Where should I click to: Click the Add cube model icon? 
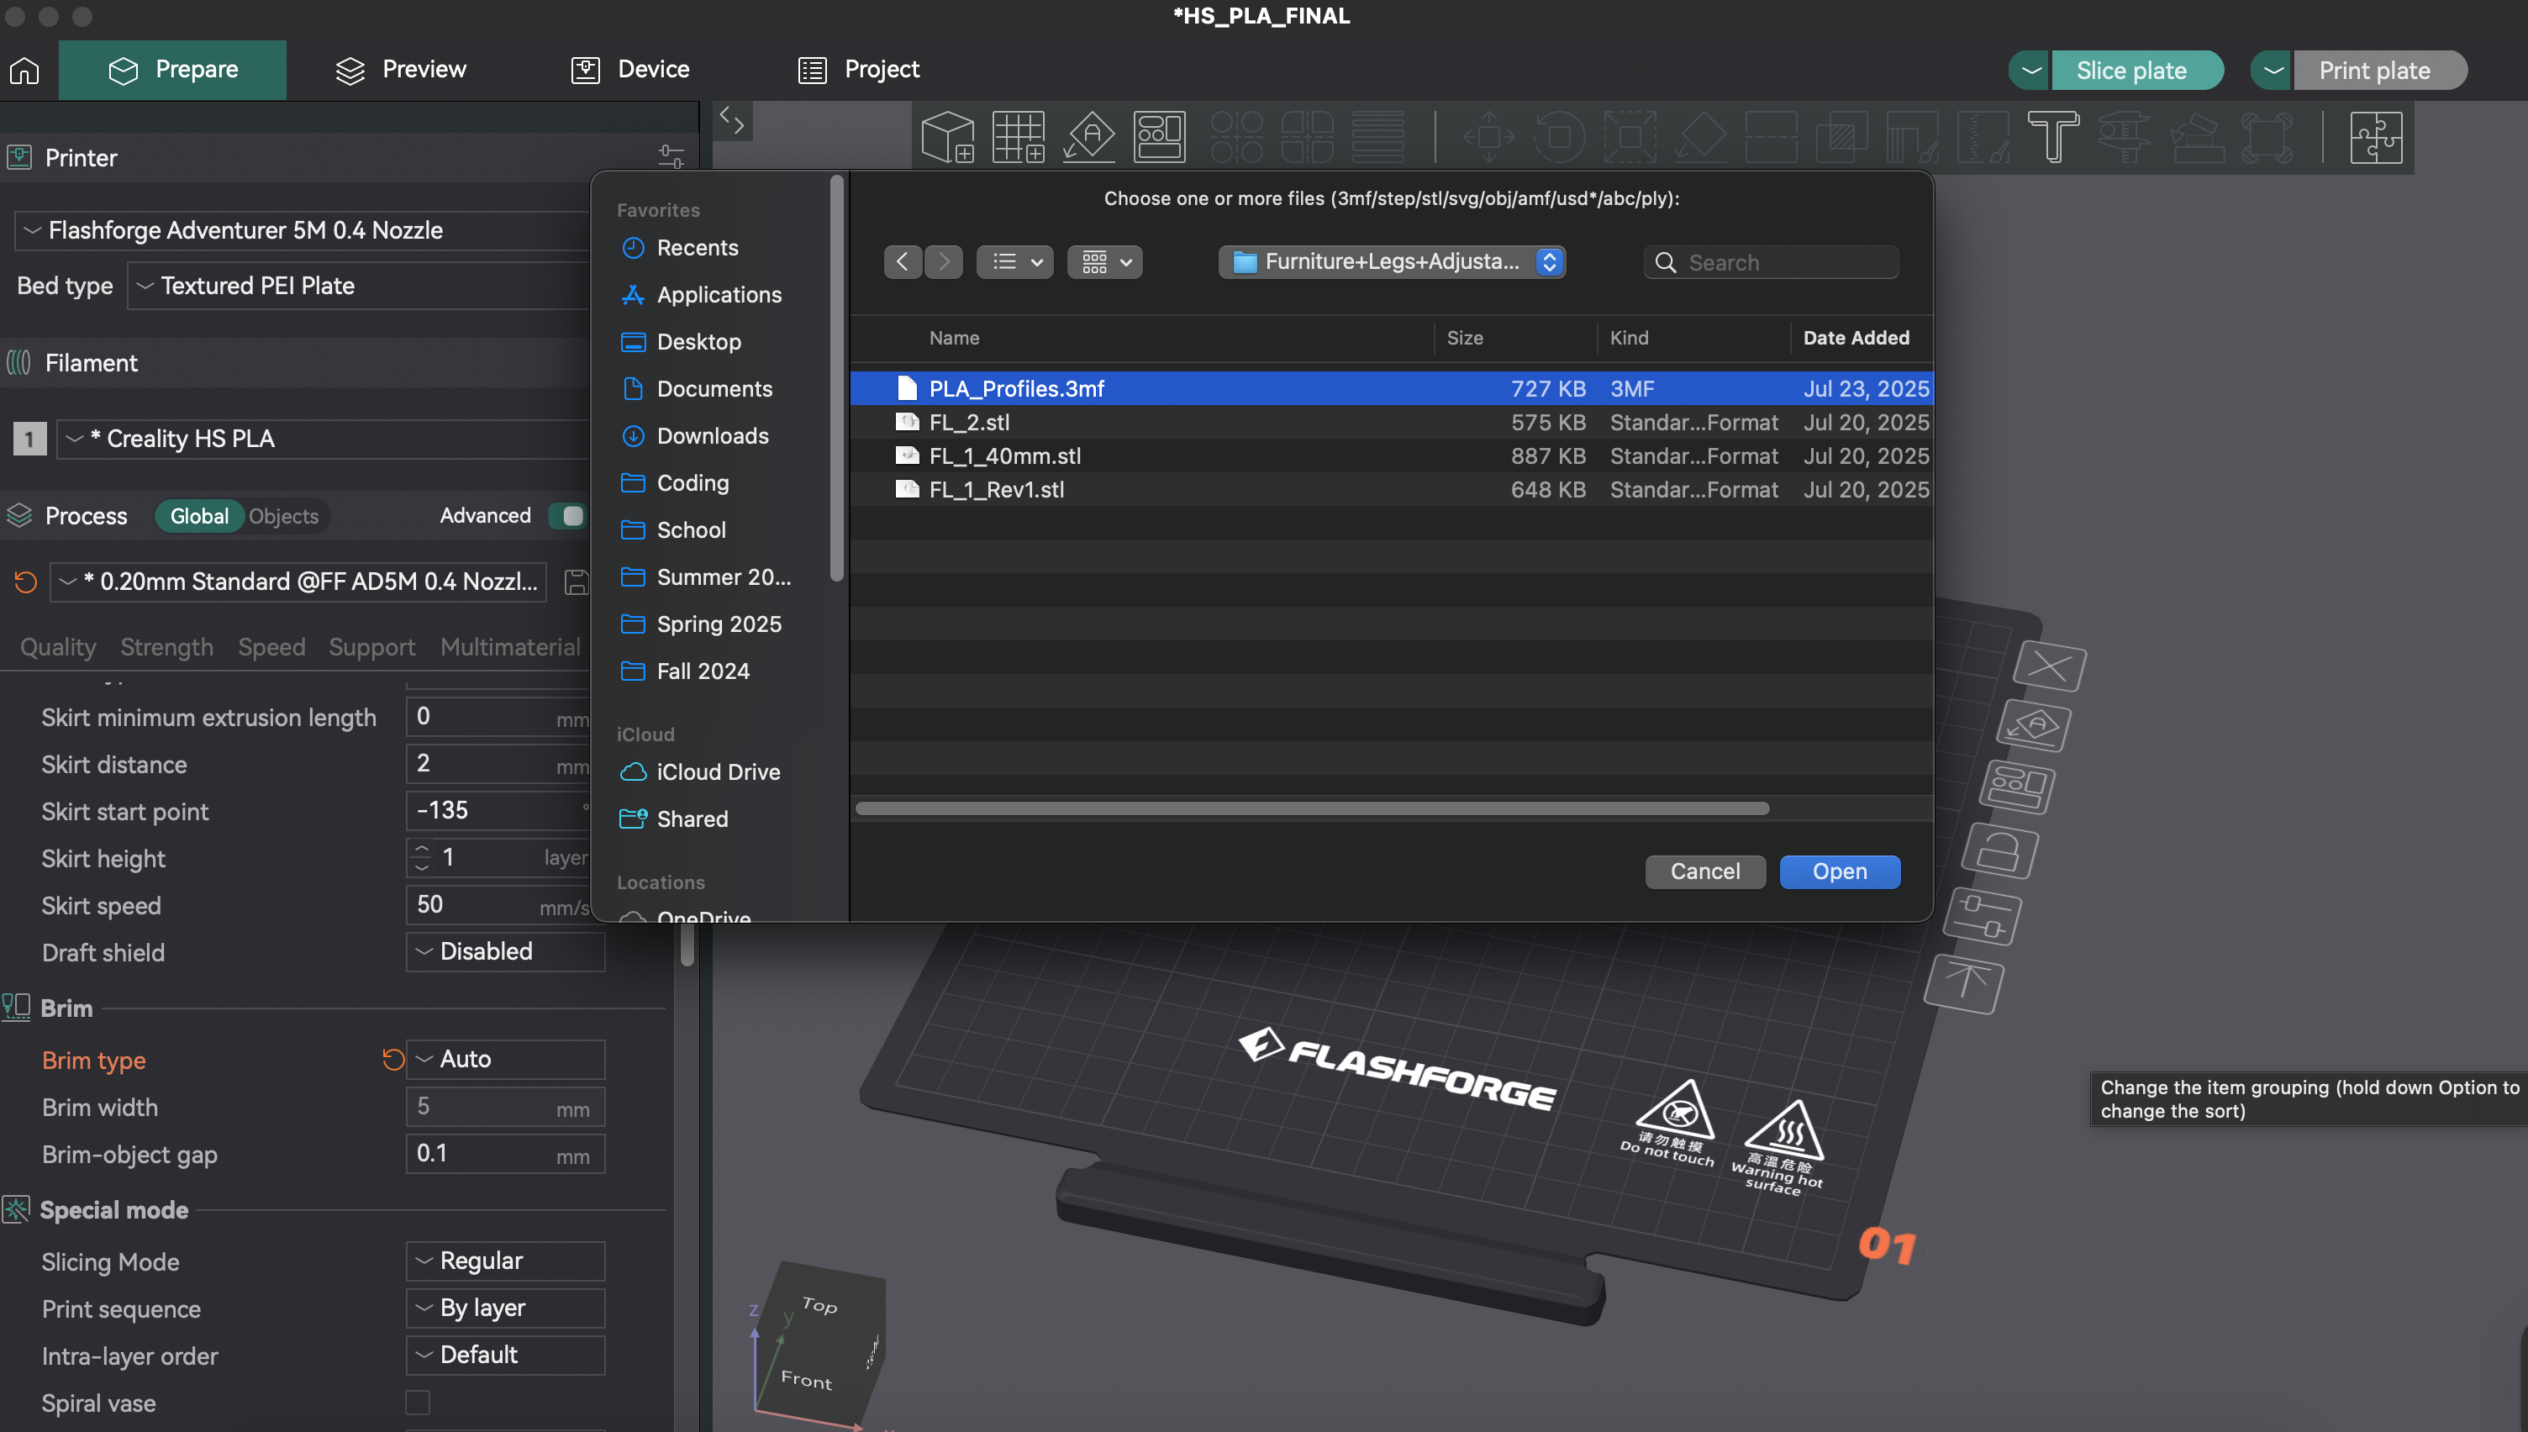[x=947, y=137]
